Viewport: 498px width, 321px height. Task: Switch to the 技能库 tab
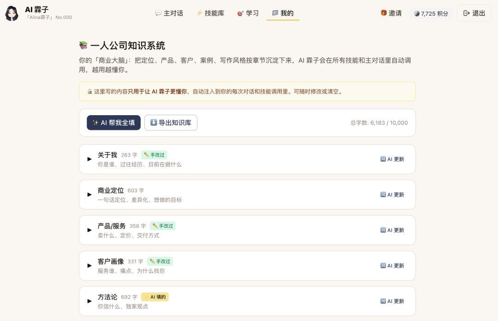pyautogui.click(x=210, y=13)
